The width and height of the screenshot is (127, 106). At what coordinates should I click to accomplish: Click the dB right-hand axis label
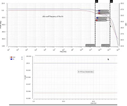click(x=126, y=24)
